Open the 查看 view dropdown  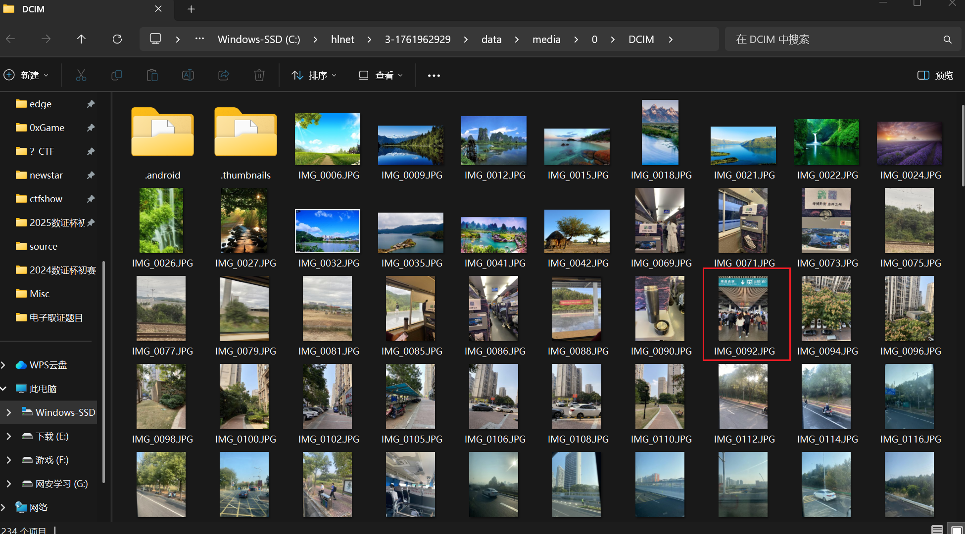pos(381,75)
